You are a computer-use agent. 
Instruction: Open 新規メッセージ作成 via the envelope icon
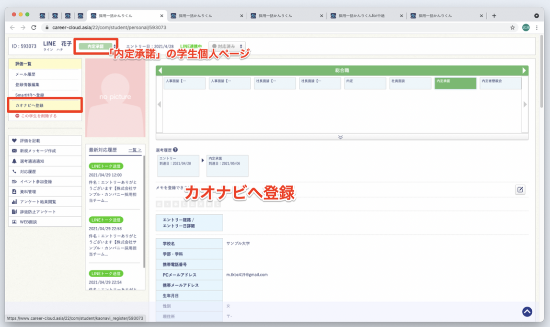[14, 151]
